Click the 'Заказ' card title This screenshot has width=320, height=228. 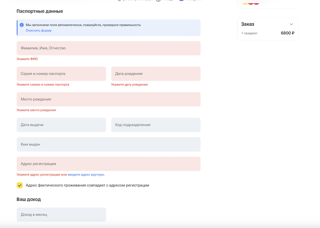pyautogui.click(x=248, y=24)
